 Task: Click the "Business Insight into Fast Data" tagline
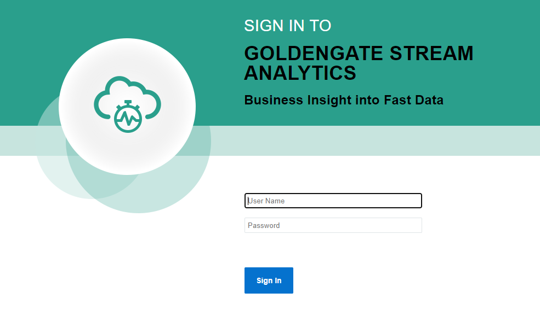(343, 100)
